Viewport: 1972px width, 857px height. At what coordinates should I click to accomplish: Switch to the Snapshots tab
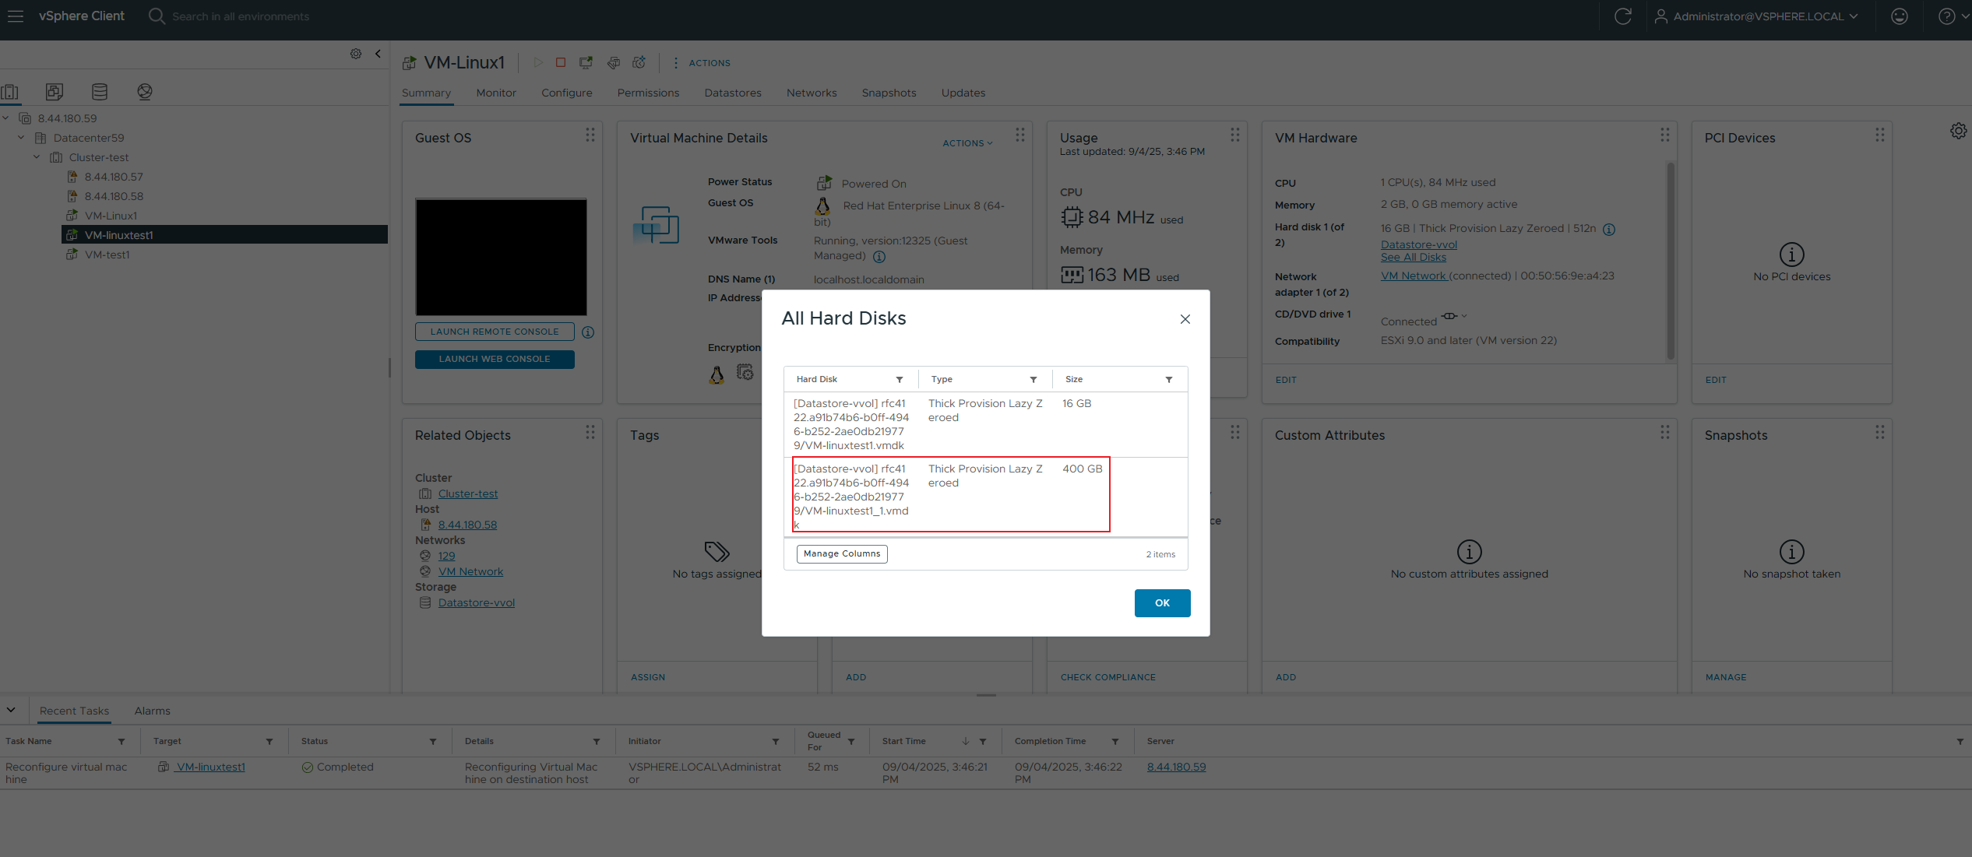(889, 93)
